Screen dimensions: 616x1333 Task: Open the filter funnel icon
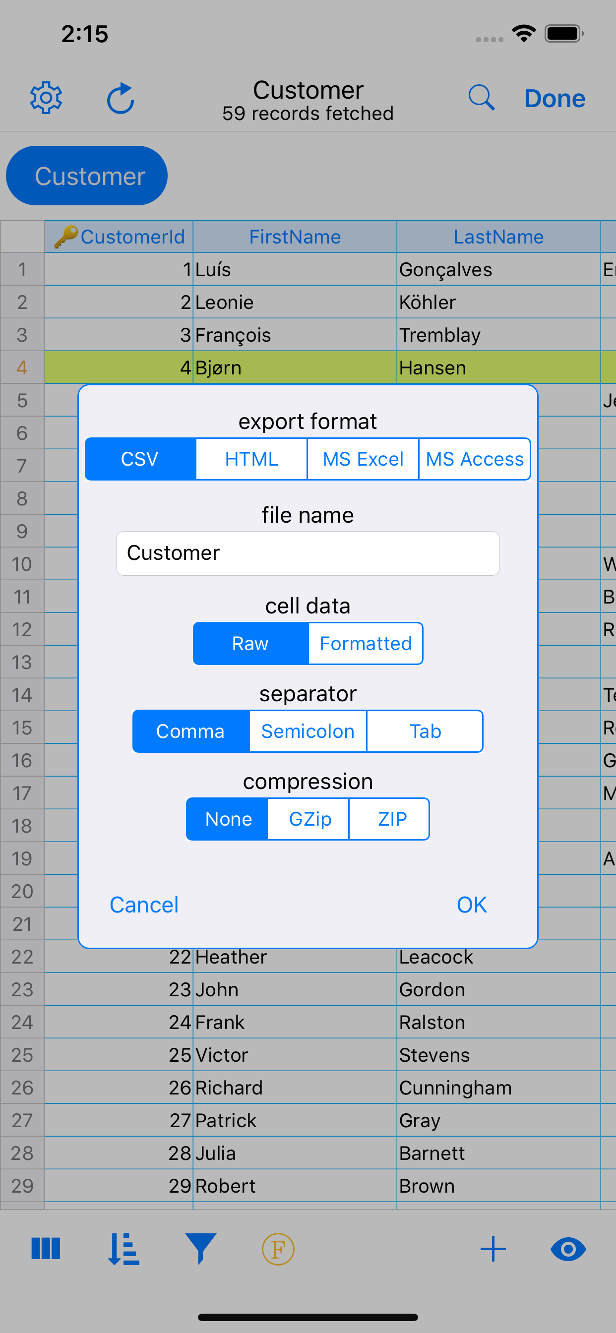pyautogui.click(x=200, y=1249)
